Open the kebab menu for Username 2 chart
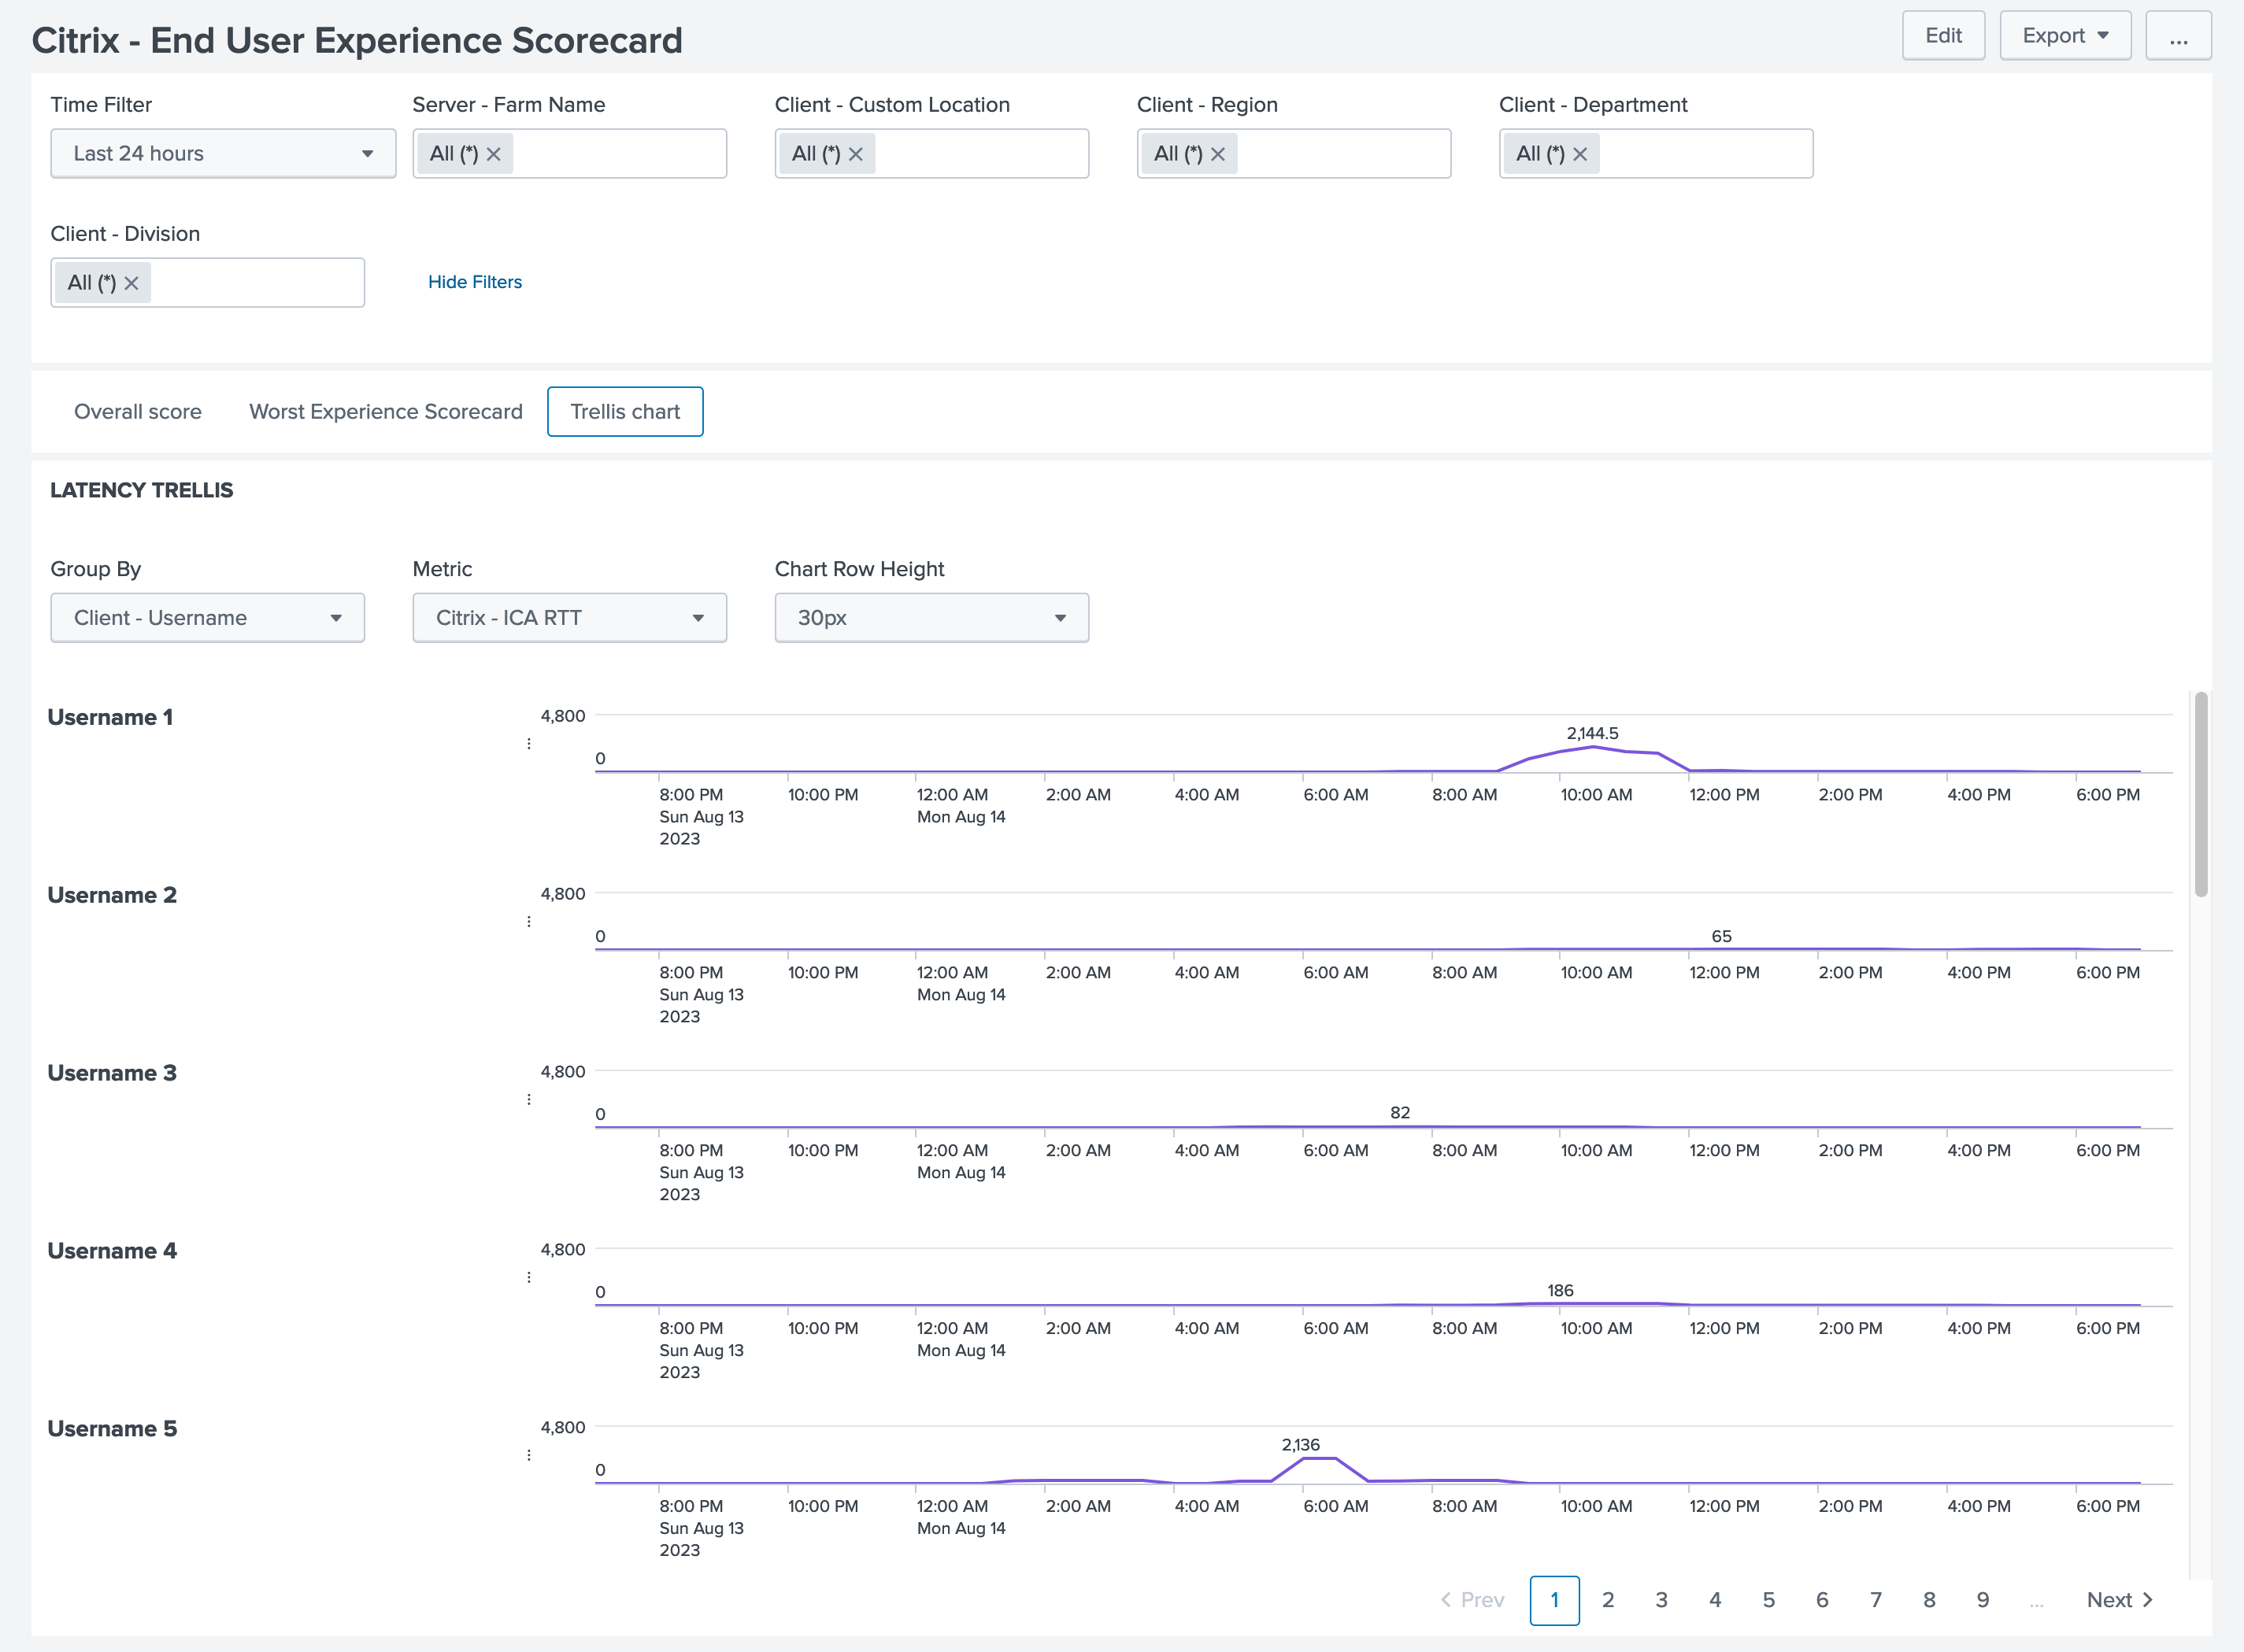2244x1652 pixels. (x=529, y=921)
